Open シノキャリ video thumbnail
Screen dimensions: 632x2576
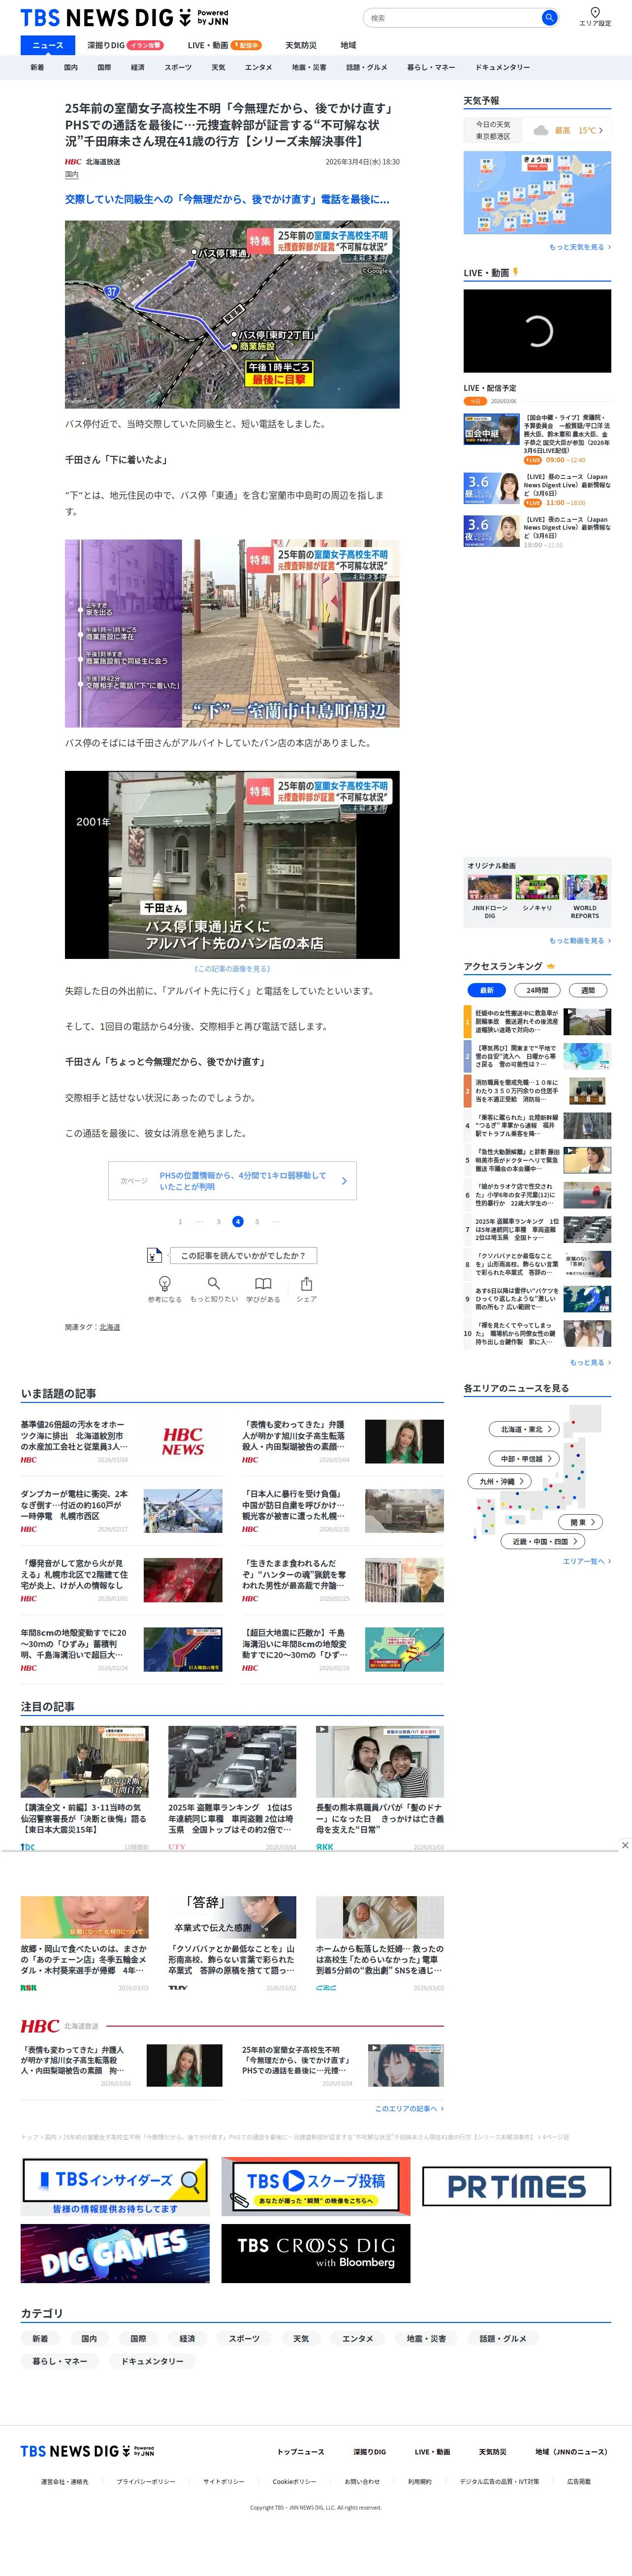(x=537, y=888)
